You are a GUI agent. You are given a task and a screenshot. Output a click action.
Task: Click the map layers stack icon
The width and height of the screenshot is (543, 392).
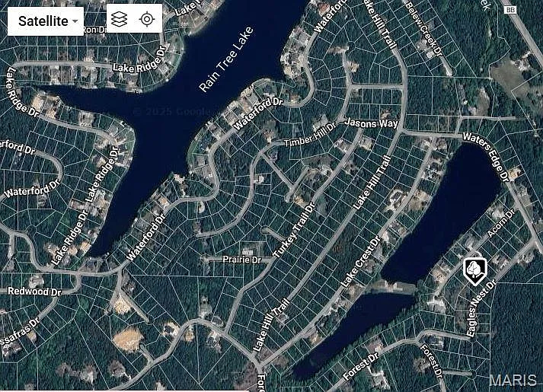tap(120, 19)
